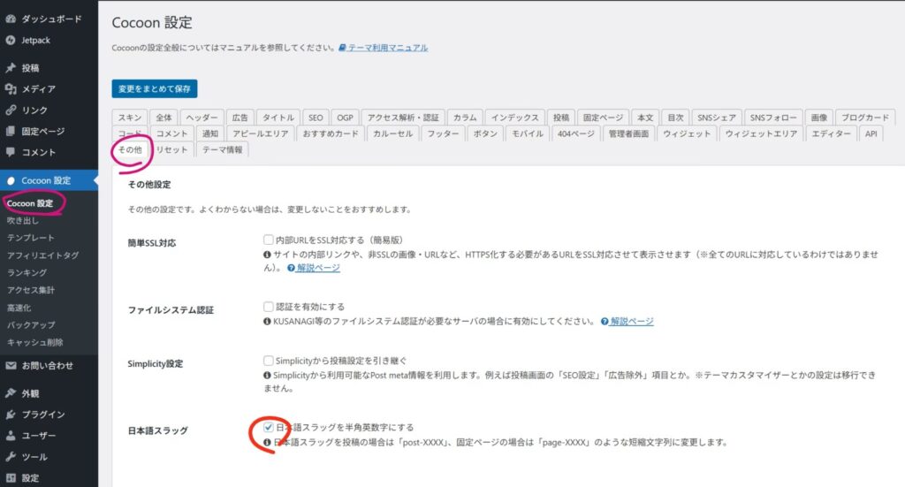The image size is (905, 487).
Task: Select 吹き出し in Cocoon submenu
Action: point(23,221)
